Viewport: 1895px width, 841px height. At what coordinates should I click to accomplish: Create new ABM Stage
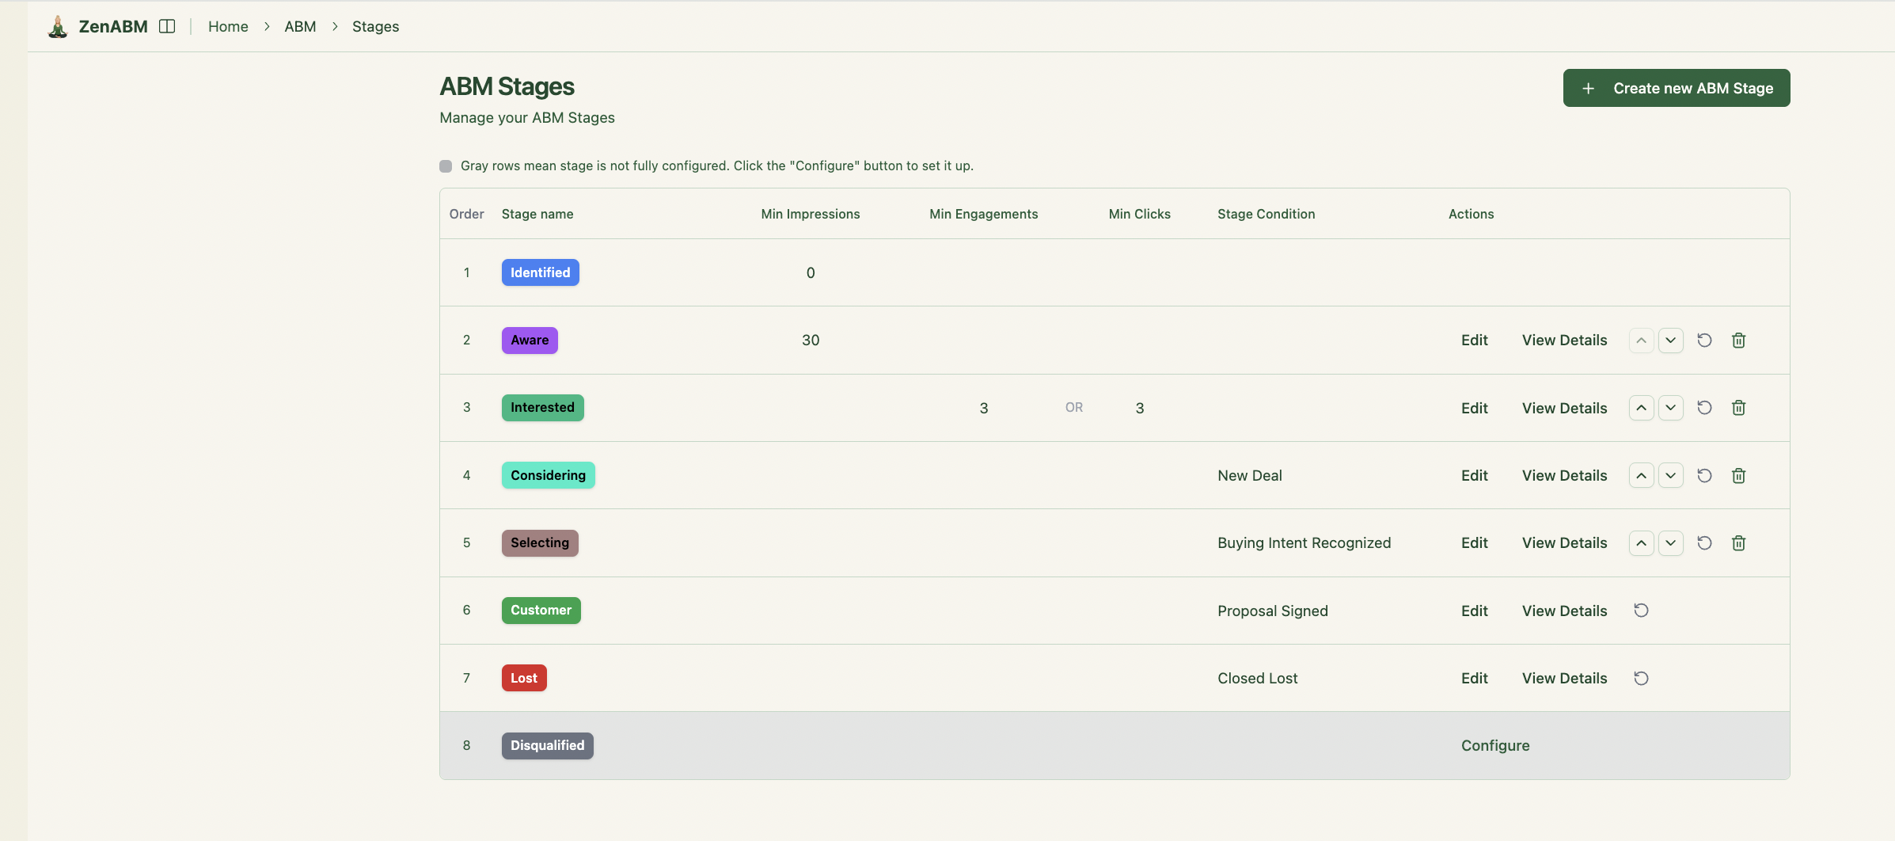click(1676, 88)
